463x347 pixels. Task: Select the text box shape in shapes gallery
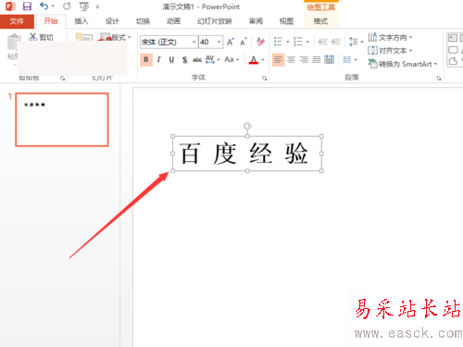click(453, 38)
